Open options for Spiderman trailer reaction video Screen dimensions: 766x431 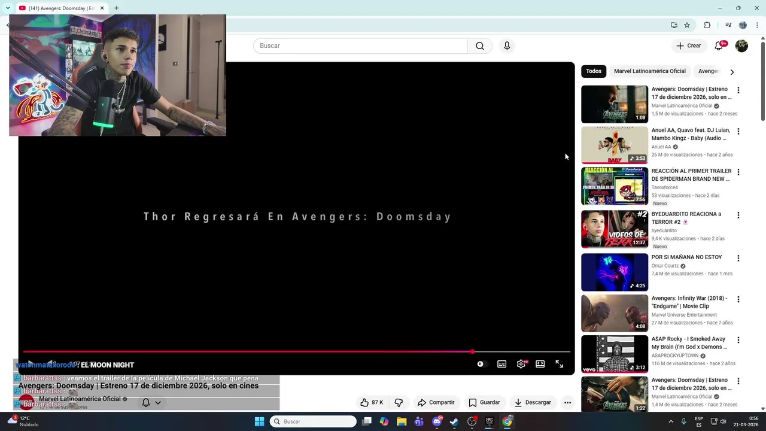tap(738, 172)
